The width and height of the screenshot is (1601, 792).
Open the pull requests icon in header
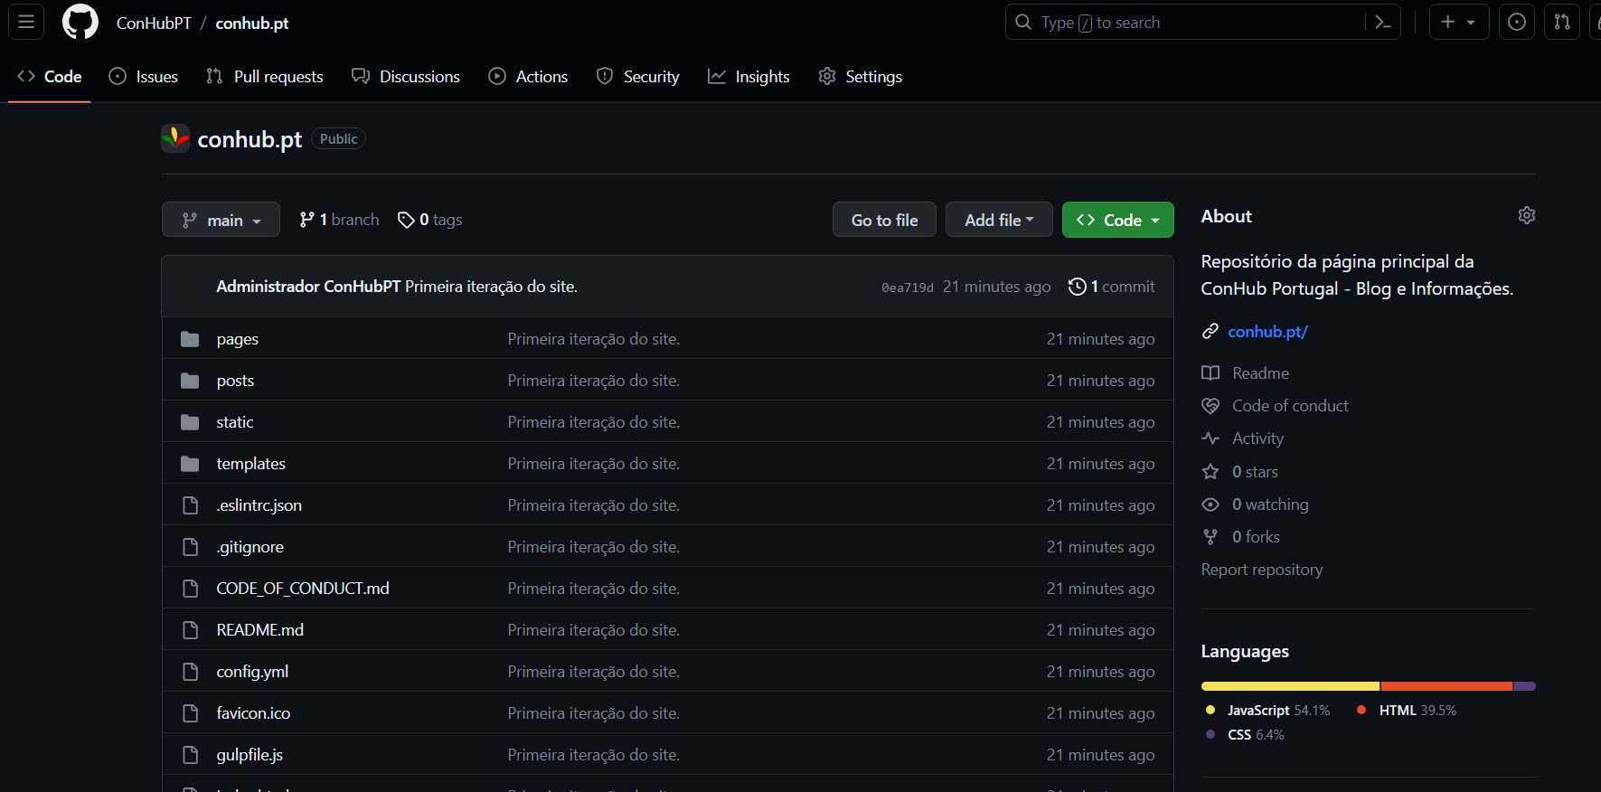(x=1562, y=22)
